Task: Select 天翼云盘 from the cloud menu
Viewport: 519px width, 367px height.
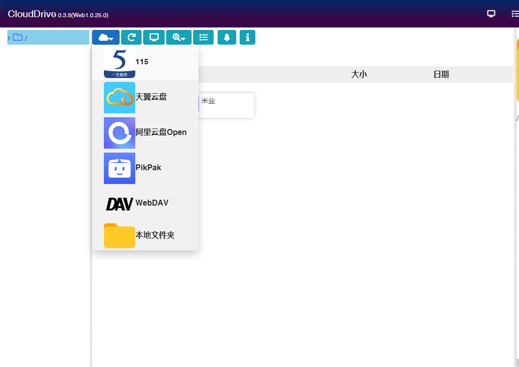Action: tap(145, 97)
